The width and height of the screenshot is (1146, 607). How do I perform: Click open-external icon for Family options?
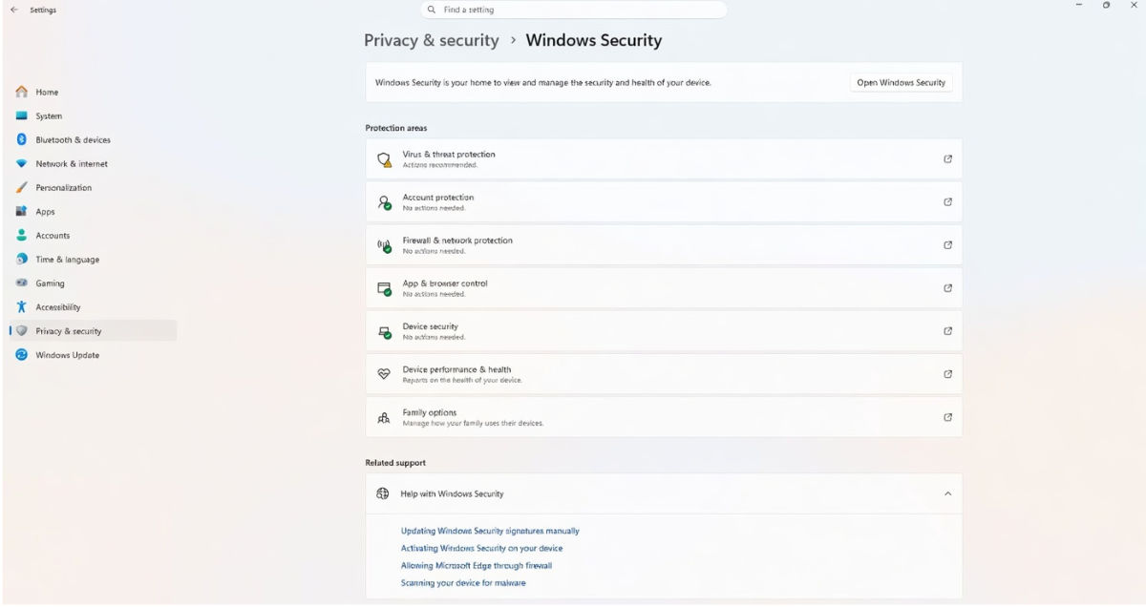947,417
